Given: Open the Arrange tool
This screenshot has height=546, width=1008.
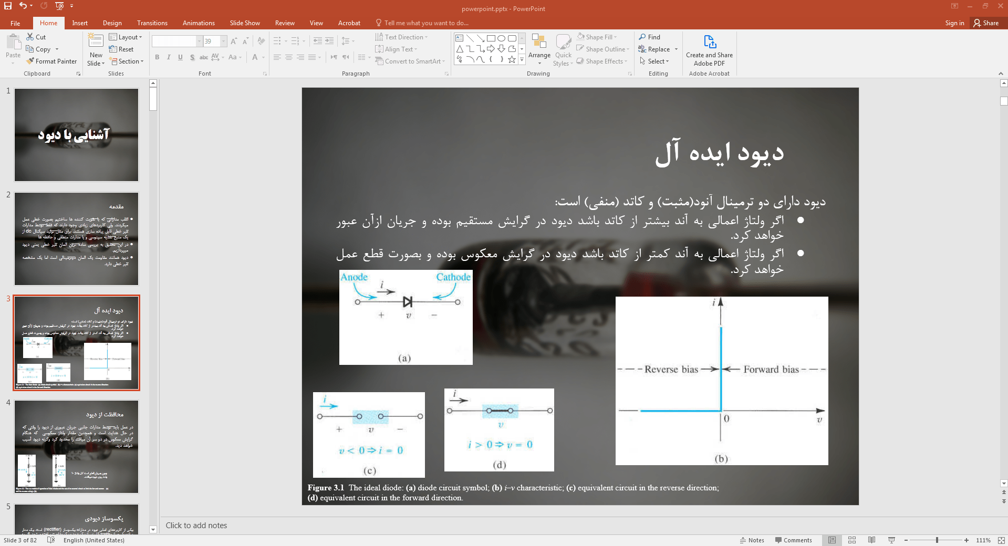Looking at the screenshot, I should (x=539, y=49).
